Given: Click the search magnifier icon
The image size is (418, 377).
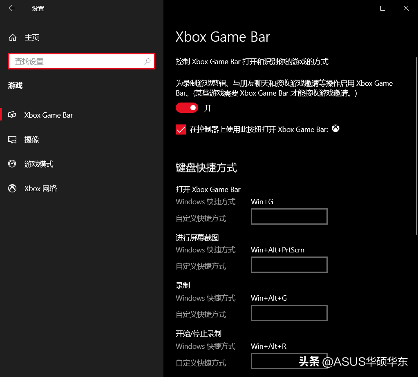Looking at the screenshot, I should point(148,62).
